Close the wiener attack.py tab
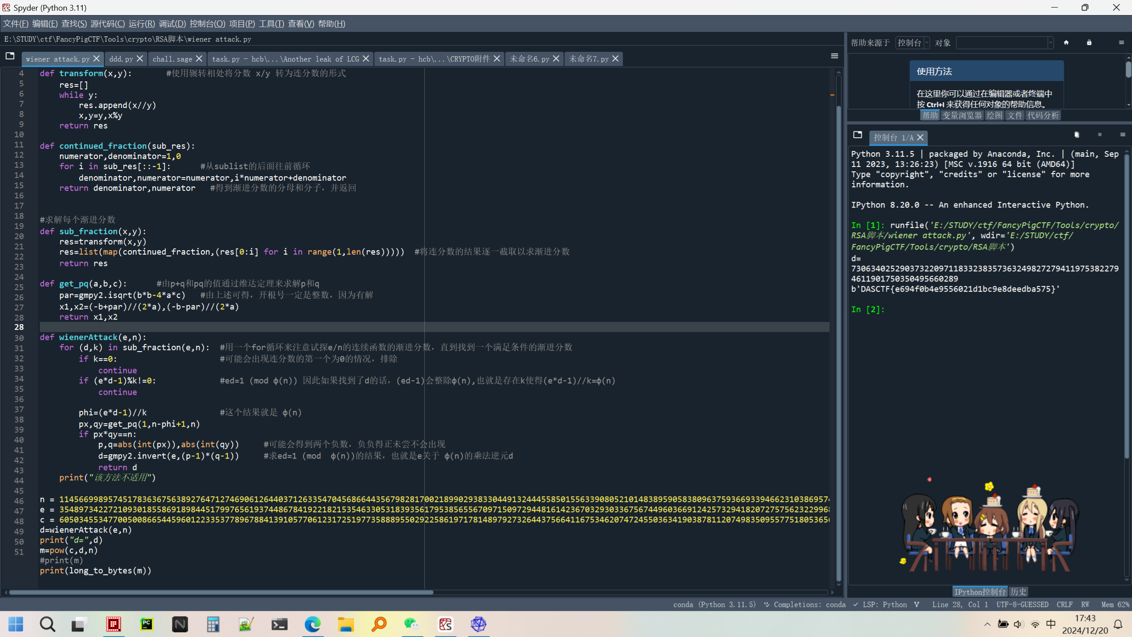This screenshot has width=1132, height=637. tap(96, 58)
